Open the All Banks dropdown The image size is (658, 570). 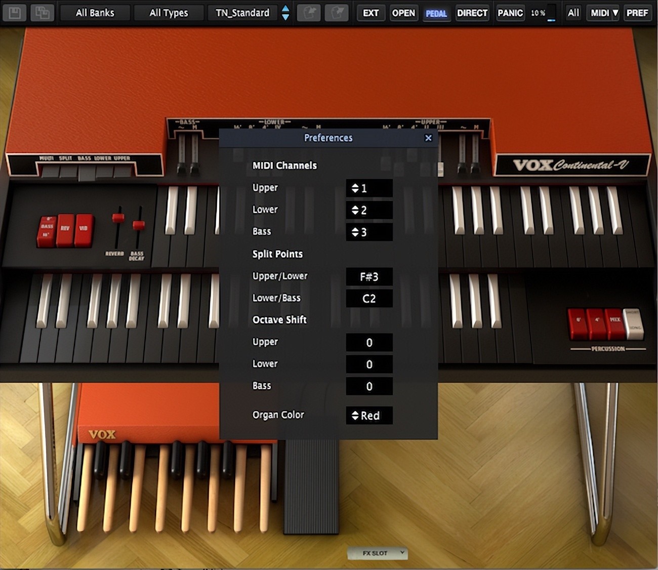[x=94, y=13]
